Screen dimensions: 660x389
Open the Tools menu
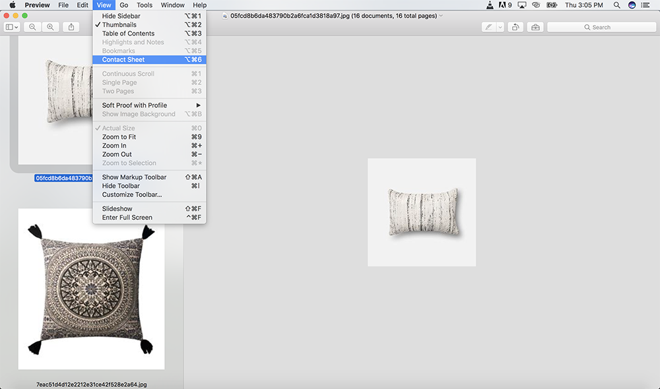click(x=145, y=5)
